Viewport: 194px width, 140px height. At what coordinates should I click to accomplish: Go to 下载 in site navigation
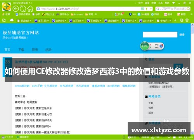point(21,50)
